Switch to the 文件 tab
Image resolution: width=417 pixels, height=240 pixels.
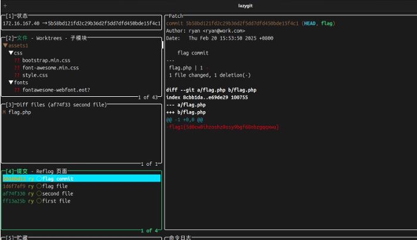click(x=23, y=38)
